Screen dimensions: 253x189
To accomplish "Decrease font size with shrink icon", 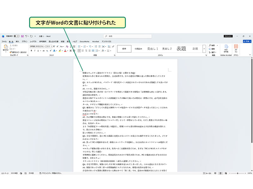I will pyautogui.click(x=57, y=46).
